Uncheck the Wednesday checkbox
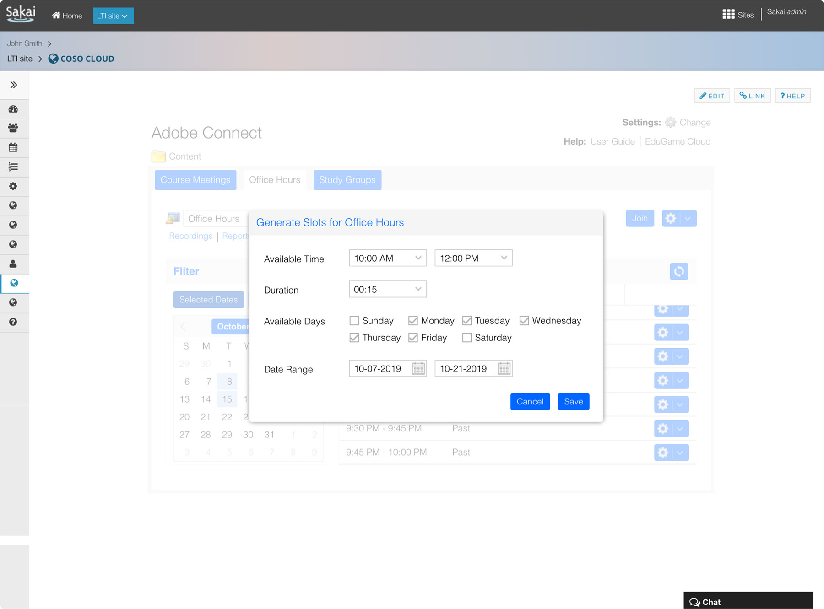Screen dimensions: 824x609 [524, 320]
